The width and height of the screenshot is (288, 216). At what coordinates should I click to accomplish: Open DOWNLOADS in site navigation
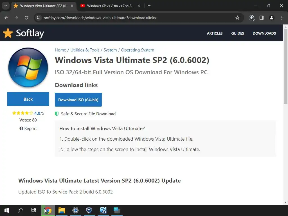(x=264, y=33)
